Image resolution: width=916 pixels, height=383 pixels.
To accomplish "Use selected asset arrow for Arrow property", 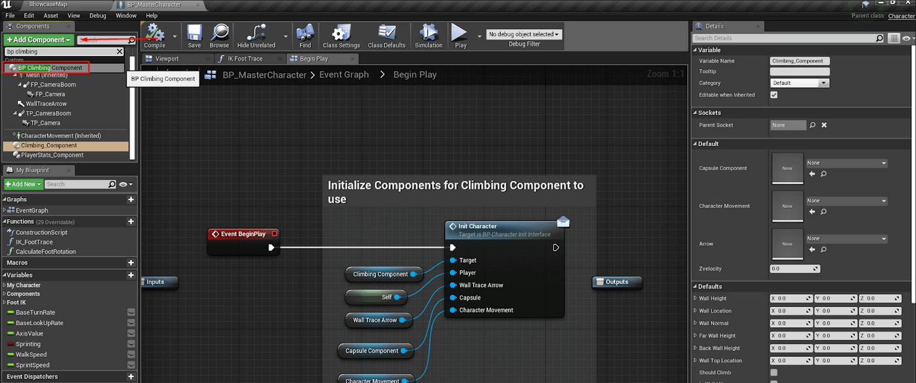I will click(x=812, y=249).
